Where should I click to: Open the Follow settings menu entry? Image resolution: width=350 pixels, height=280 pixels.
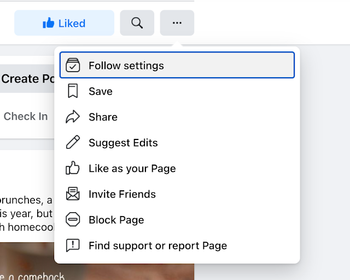[x=126, y=66]
